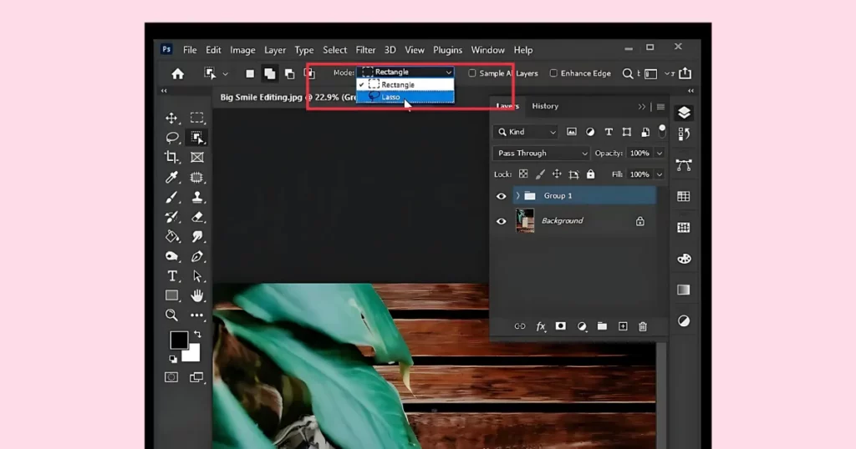Screen dimensions: 856x449
Task: Open the Opacity value dropdown arrow
Action: [660, 153]
